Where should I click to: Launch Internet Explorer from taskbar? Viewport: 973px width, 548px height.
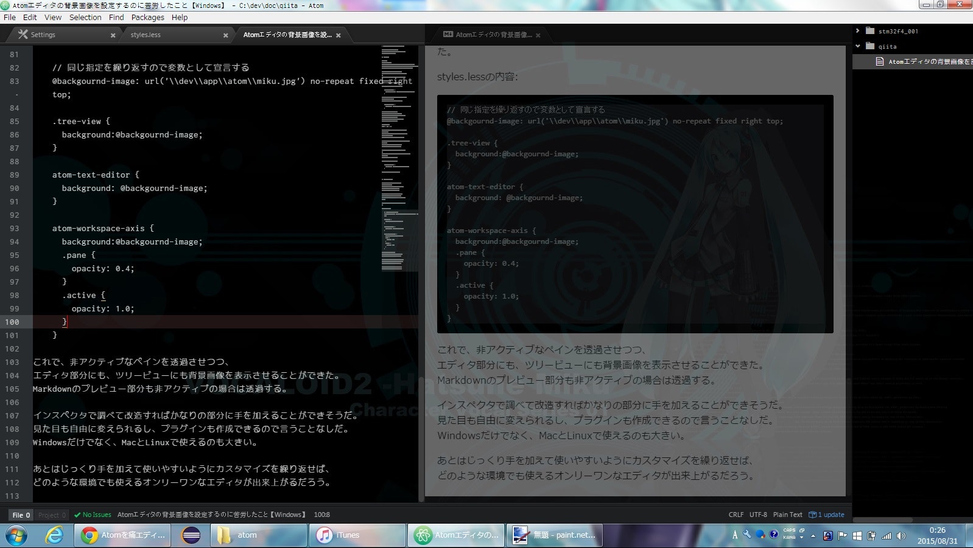[55, 535]
